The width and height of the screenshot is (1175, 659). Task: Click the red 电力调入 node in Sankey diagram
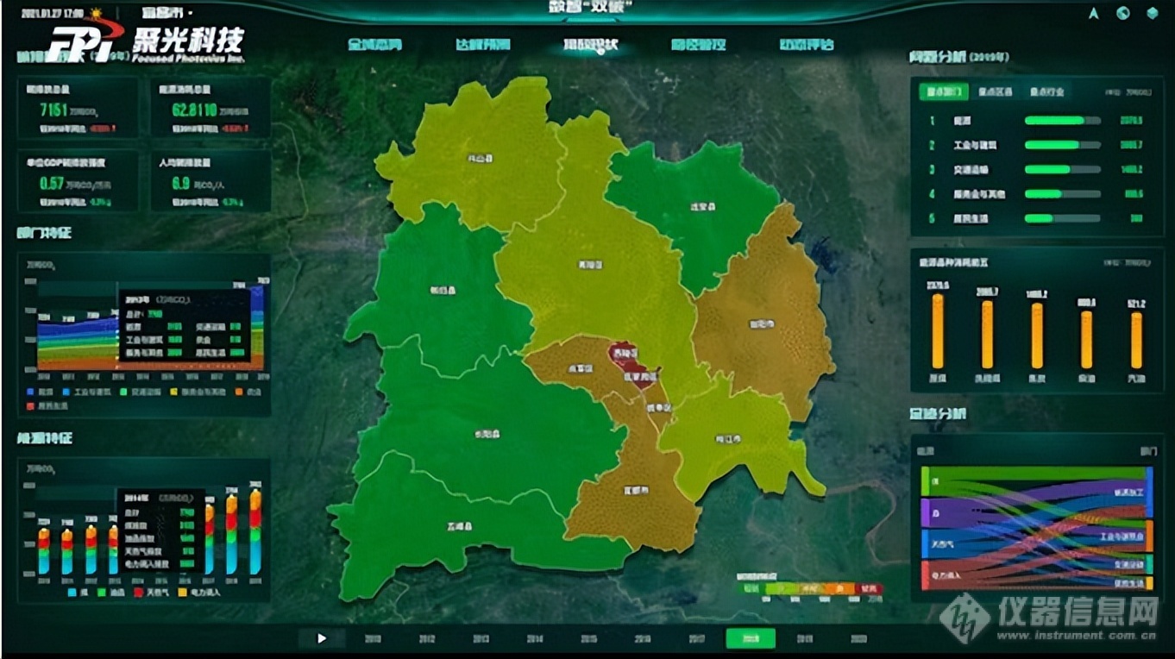coord(924,575)
